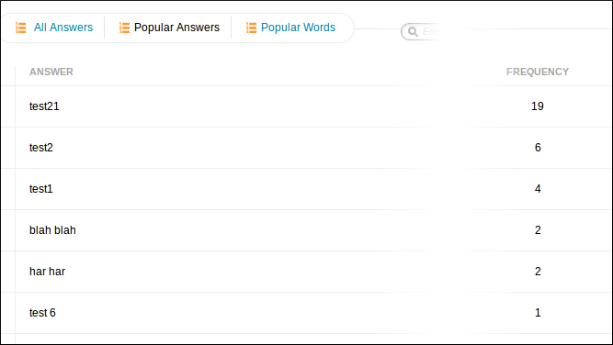
Task: Select the test1 answer row
Action: point(314,189)
